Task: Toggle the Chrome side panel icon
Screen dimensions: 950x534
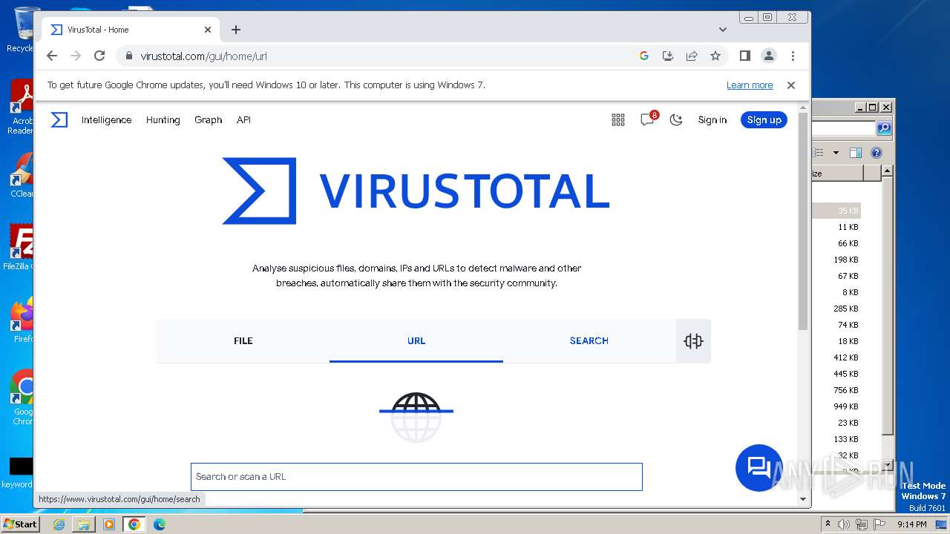Action: (x=745, y=56)
